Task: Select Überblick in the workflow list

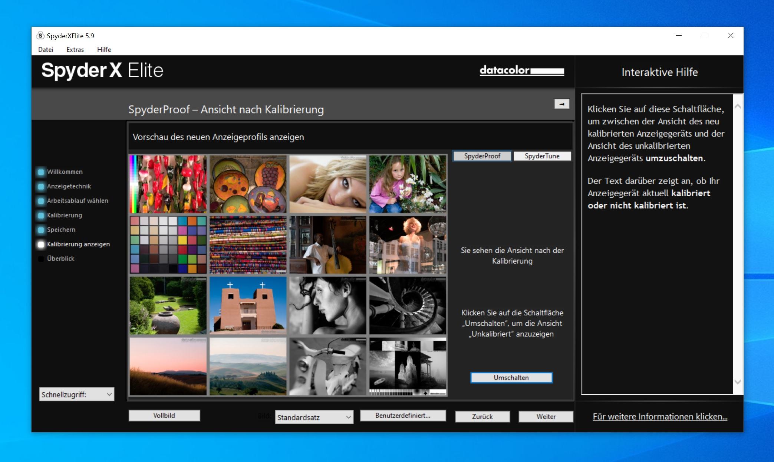Action: tap(60, 259)
